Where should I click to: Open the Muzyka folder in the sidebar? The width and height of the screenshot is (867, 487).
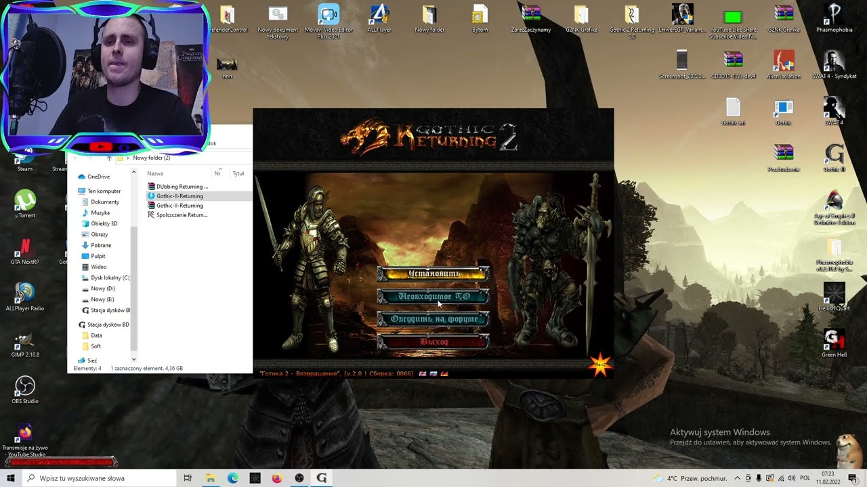96,213
